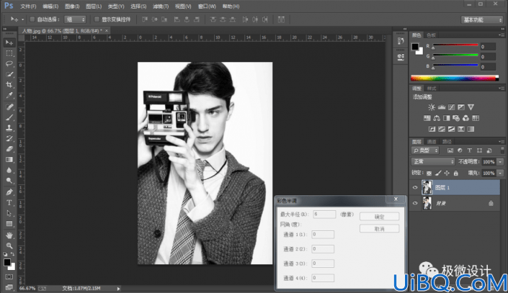Click the 通道 1 angle field
Image resolution: width=508 pixels, height=293 pixels.
click(323, 235)
